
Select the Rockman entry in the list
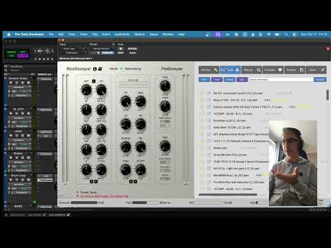coord(230,121)
